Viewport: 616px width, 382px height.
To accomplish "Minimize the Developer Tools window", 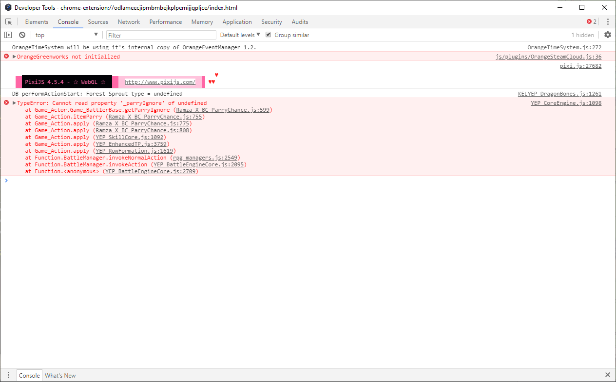I will [559, 7].
